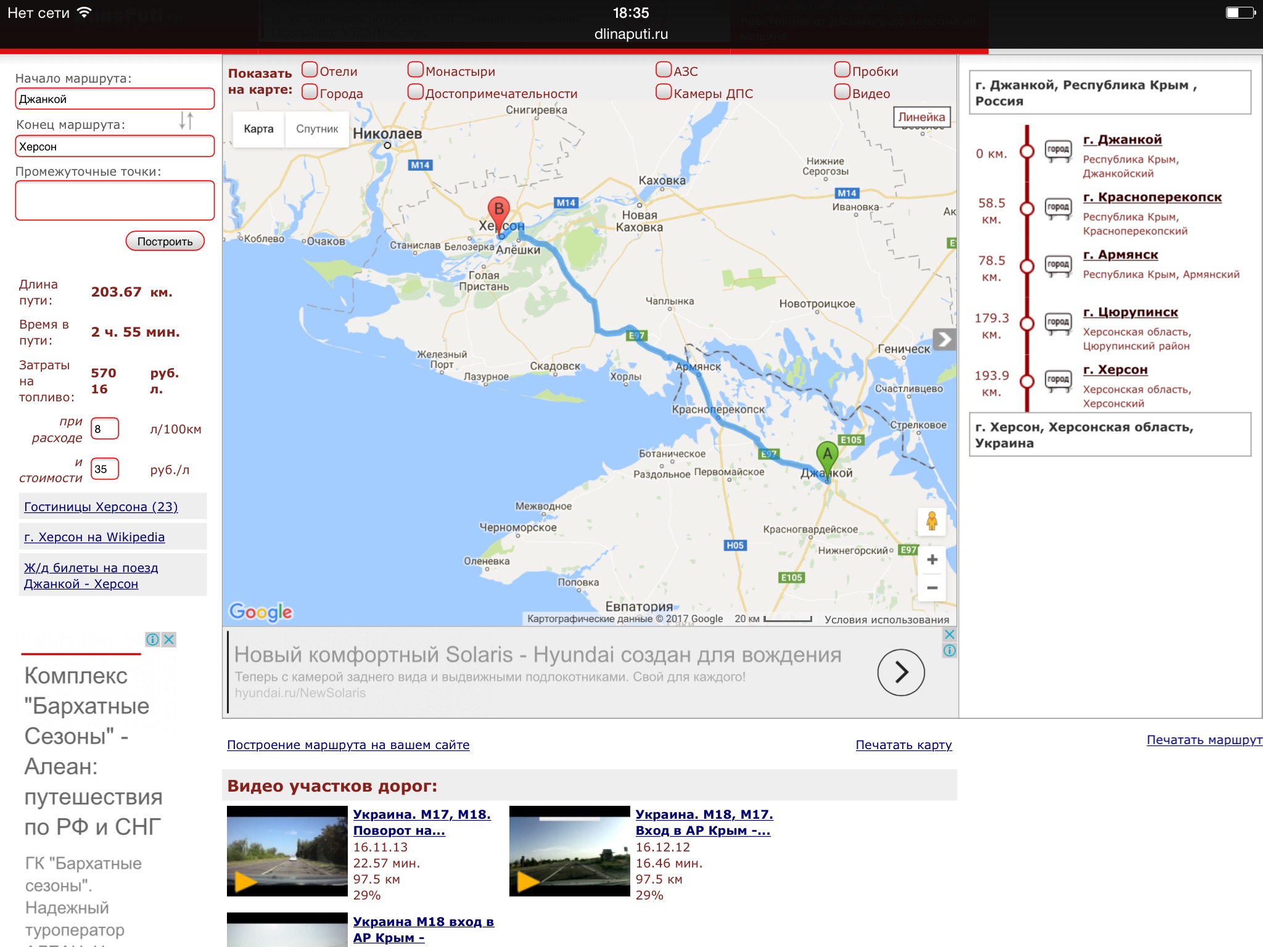Viewport: 1263px width, 947px height.
Task: Open г. Херсон waypoint link
Action: pos(1115,370)
